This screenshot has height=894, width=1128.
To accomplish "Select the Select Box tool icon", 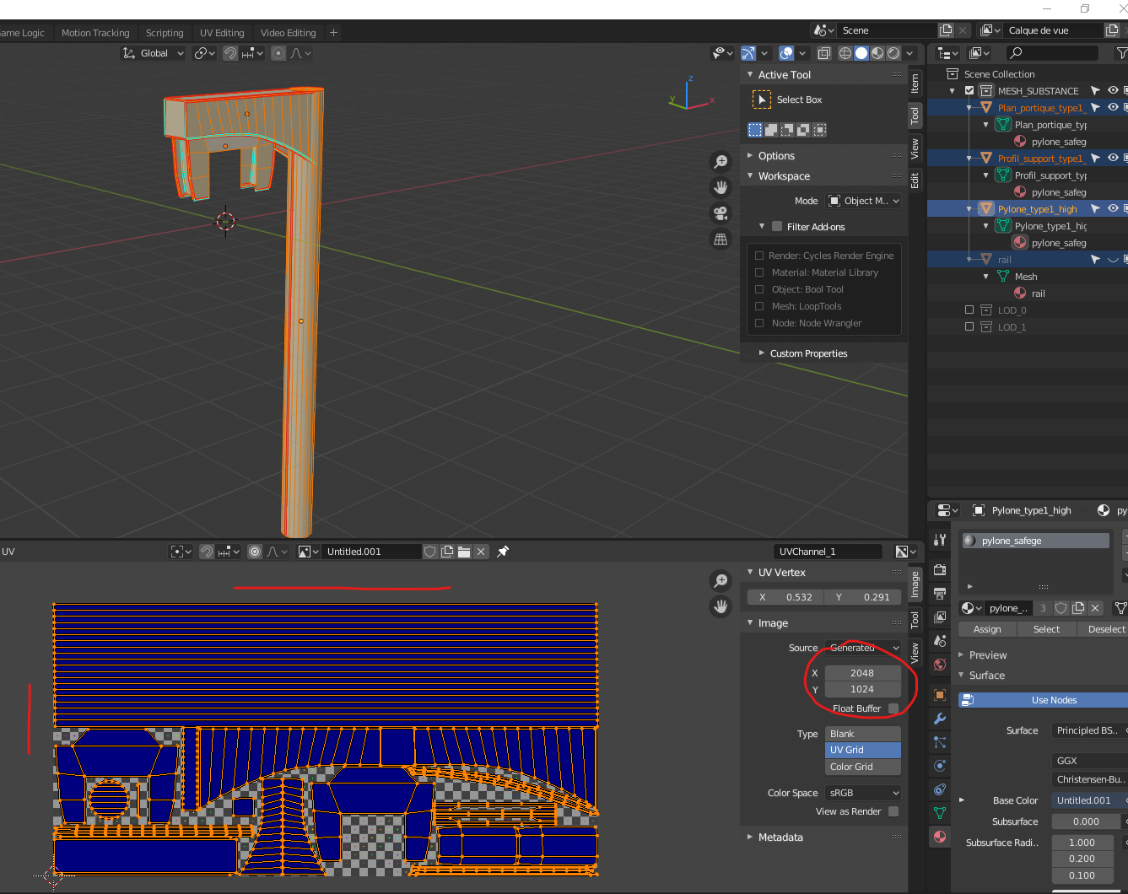I will pyautogui.click(x=762, y=100).
